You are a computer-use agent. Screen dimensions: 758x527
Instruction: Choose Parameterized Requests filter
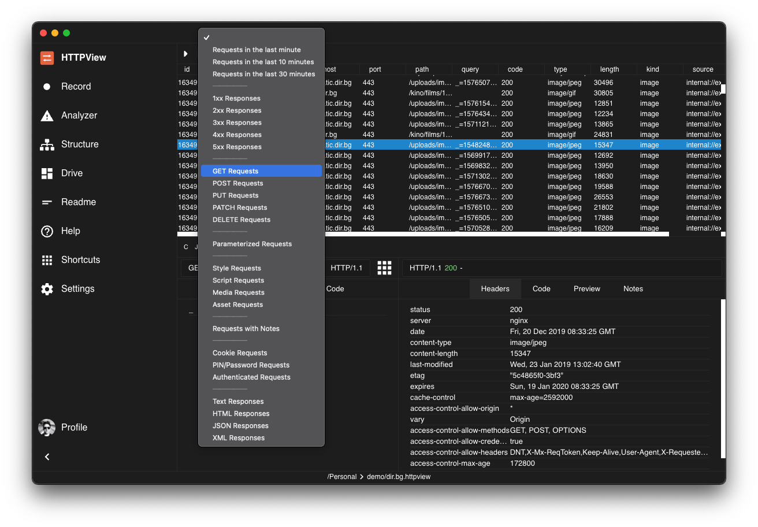point(261,244)
